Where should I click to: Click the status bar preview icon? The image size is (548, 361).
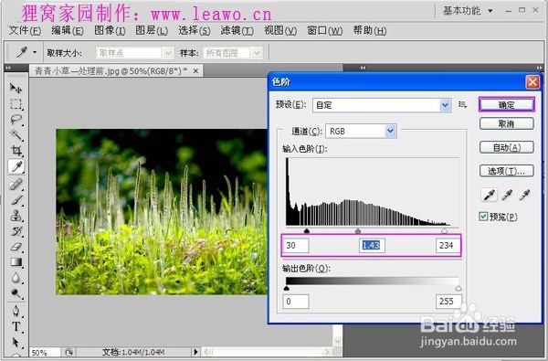click(68, 352)
